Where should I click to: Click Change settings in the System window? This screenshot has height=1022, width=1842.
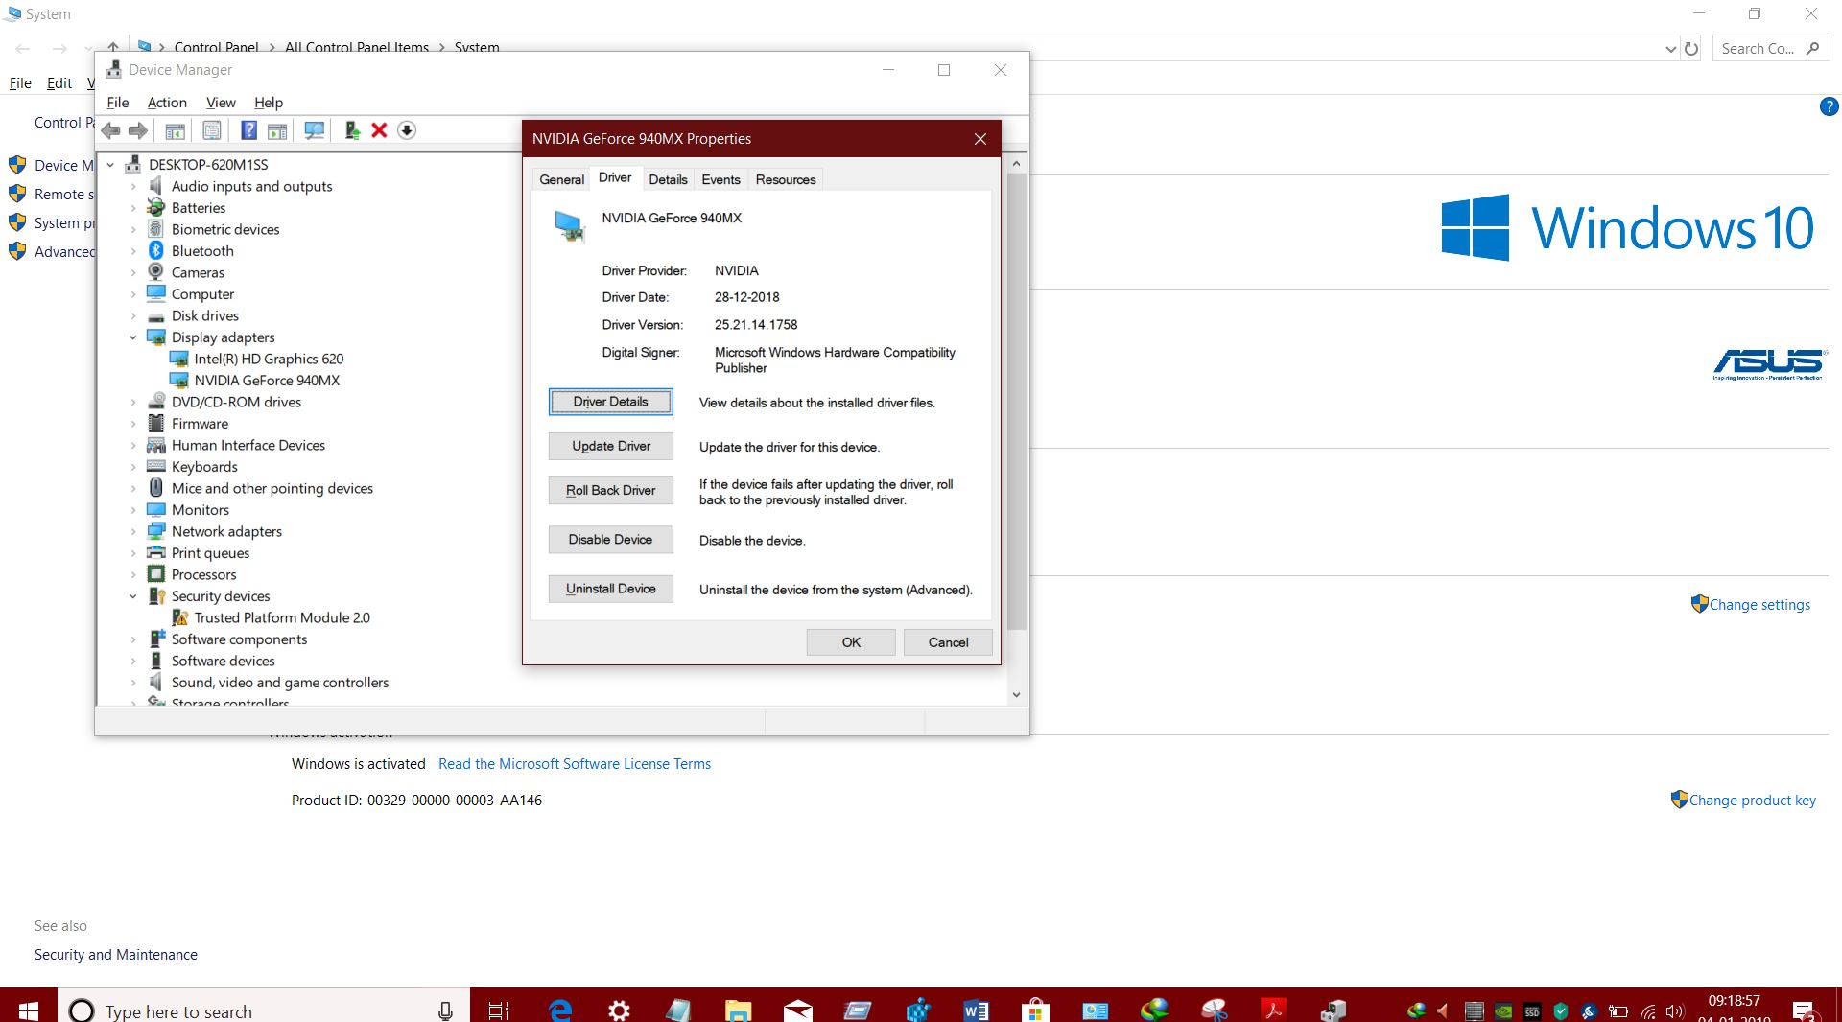pos(1759,604)
